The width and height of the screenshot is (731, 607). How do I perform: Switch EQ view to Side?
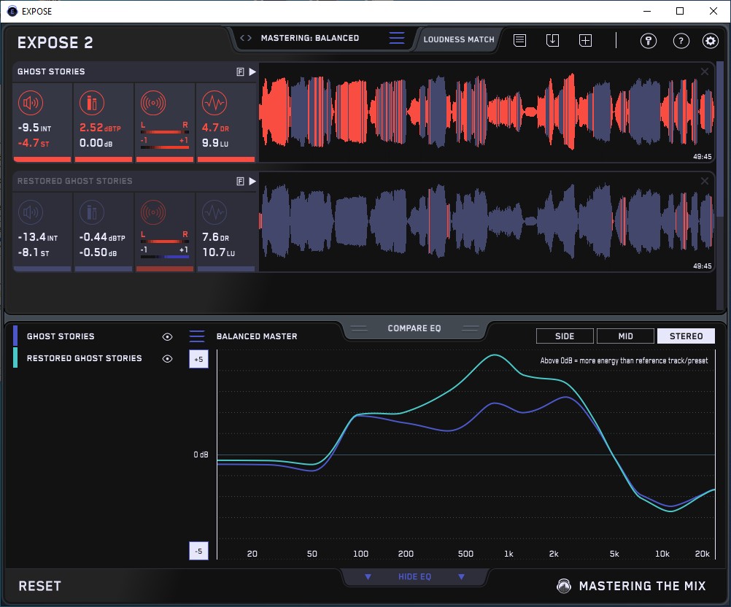(565, 336)
